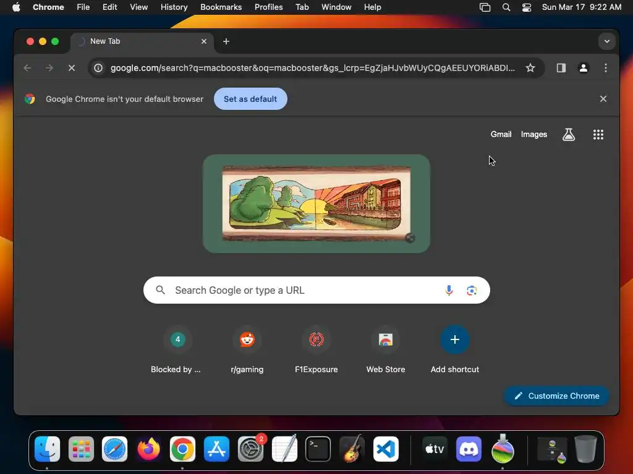
Task: Open Apple TV from the Dock
Action: pos(435,449)
